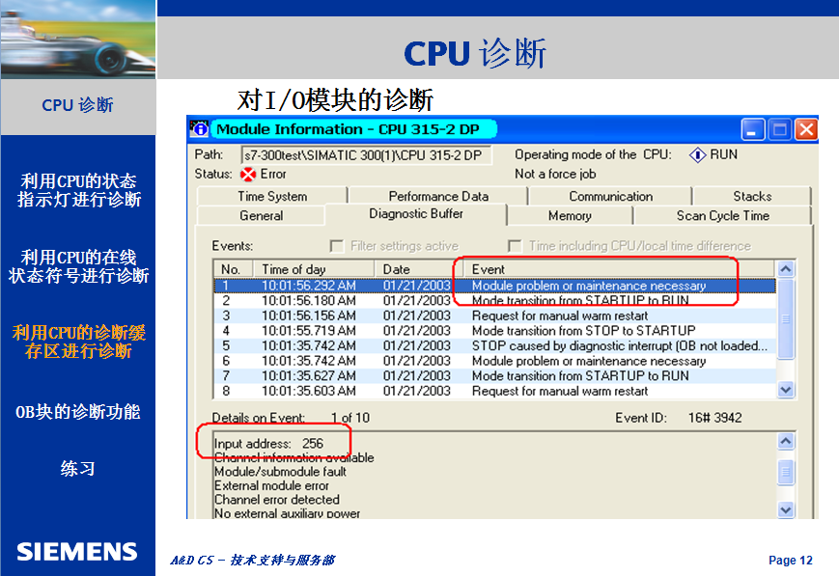The width and height of the screenshot is (839, 576).
Task: Switch to the Communication tab
Action: pyautogui.click(x=610, y=196)
